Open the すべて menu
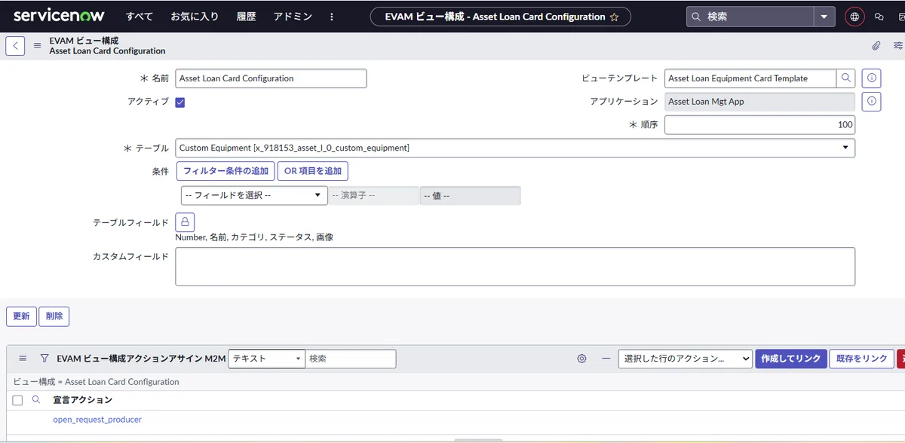The image size is (905, 443). [140, 17]
